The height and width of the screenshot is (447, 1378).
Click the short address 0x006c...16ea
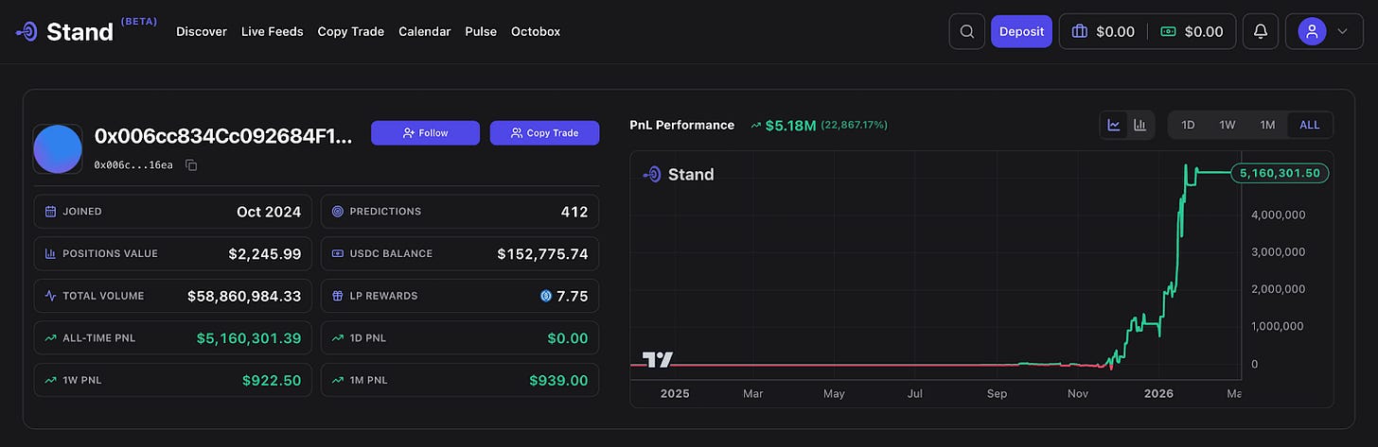tap(133, 165)
